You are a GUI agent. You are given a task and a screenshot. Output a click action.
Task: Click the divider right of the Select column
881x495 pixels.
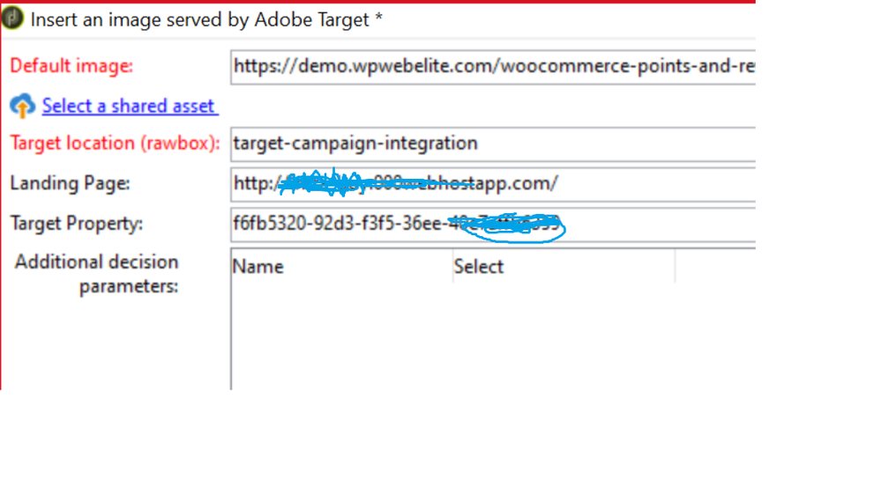tap(675, 267)
